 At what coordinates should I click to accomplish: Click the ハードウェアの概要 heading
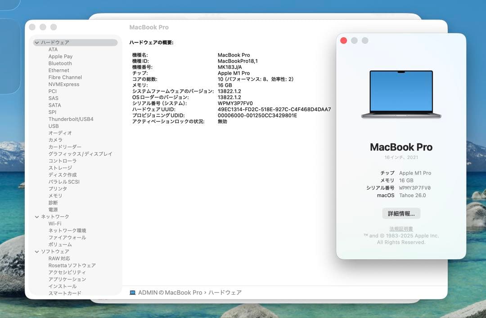point(151,42)
